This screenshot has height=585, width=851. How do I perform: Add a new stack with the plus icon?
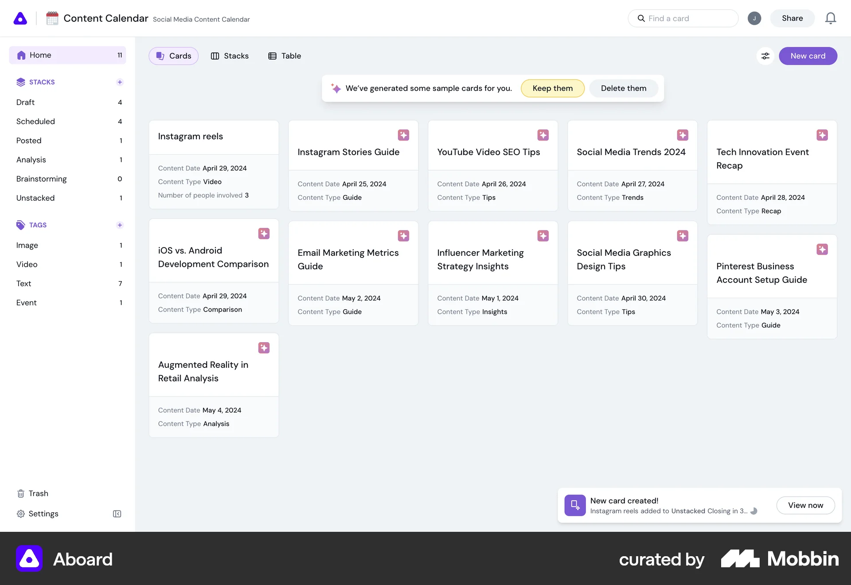pos(120,82)
